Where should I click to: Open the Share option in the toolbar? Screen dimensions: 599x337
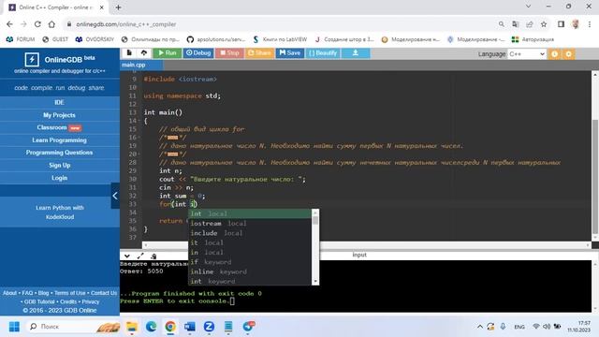[259, 53]
